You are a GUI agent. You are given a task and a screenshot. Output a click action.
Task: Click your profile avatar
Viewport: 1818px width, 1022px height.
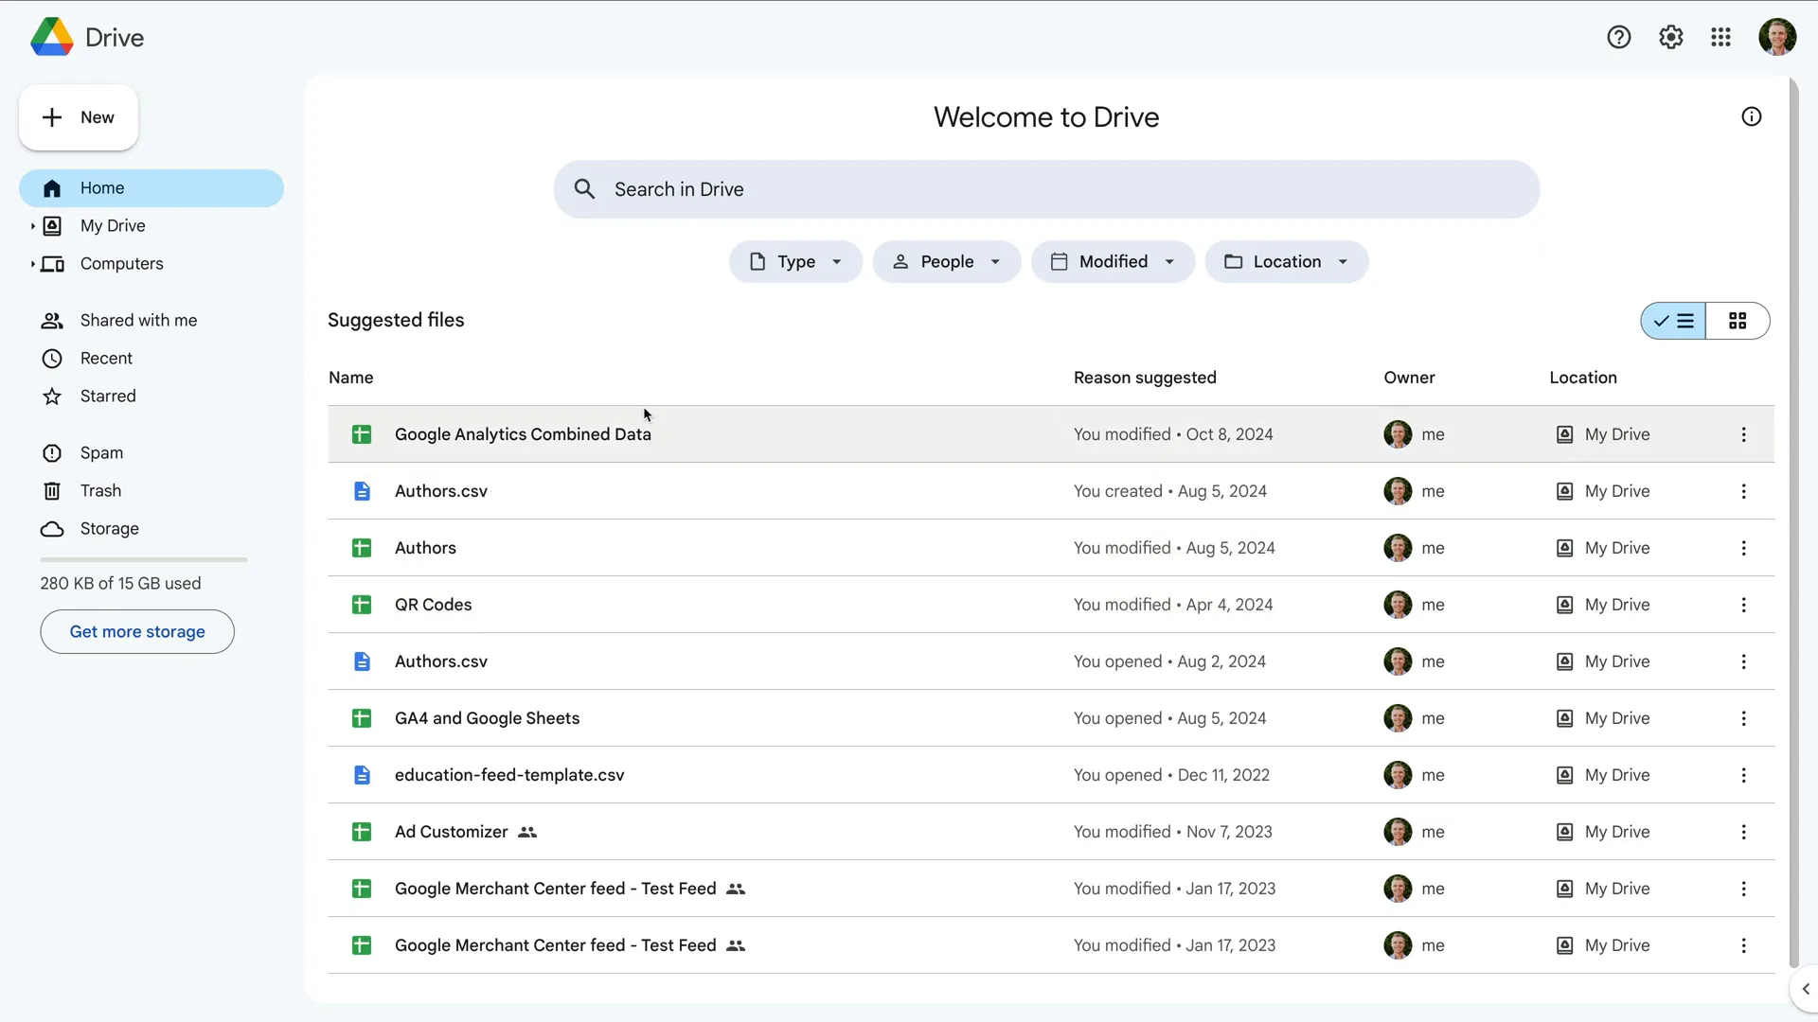pyautogui.click(x=1777, y=37)
